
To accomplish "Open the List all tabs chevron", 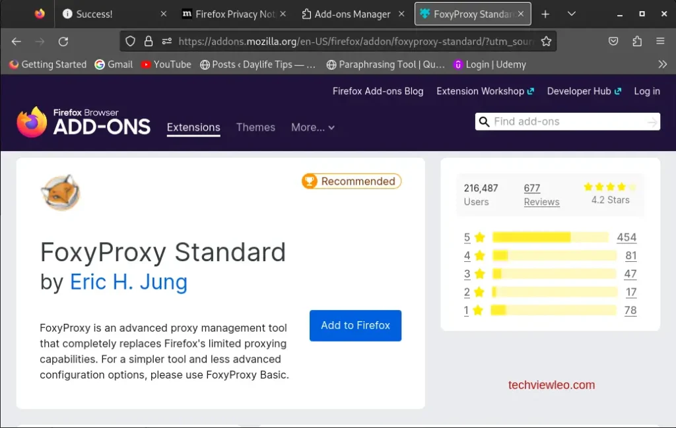I will coord(572,14).
